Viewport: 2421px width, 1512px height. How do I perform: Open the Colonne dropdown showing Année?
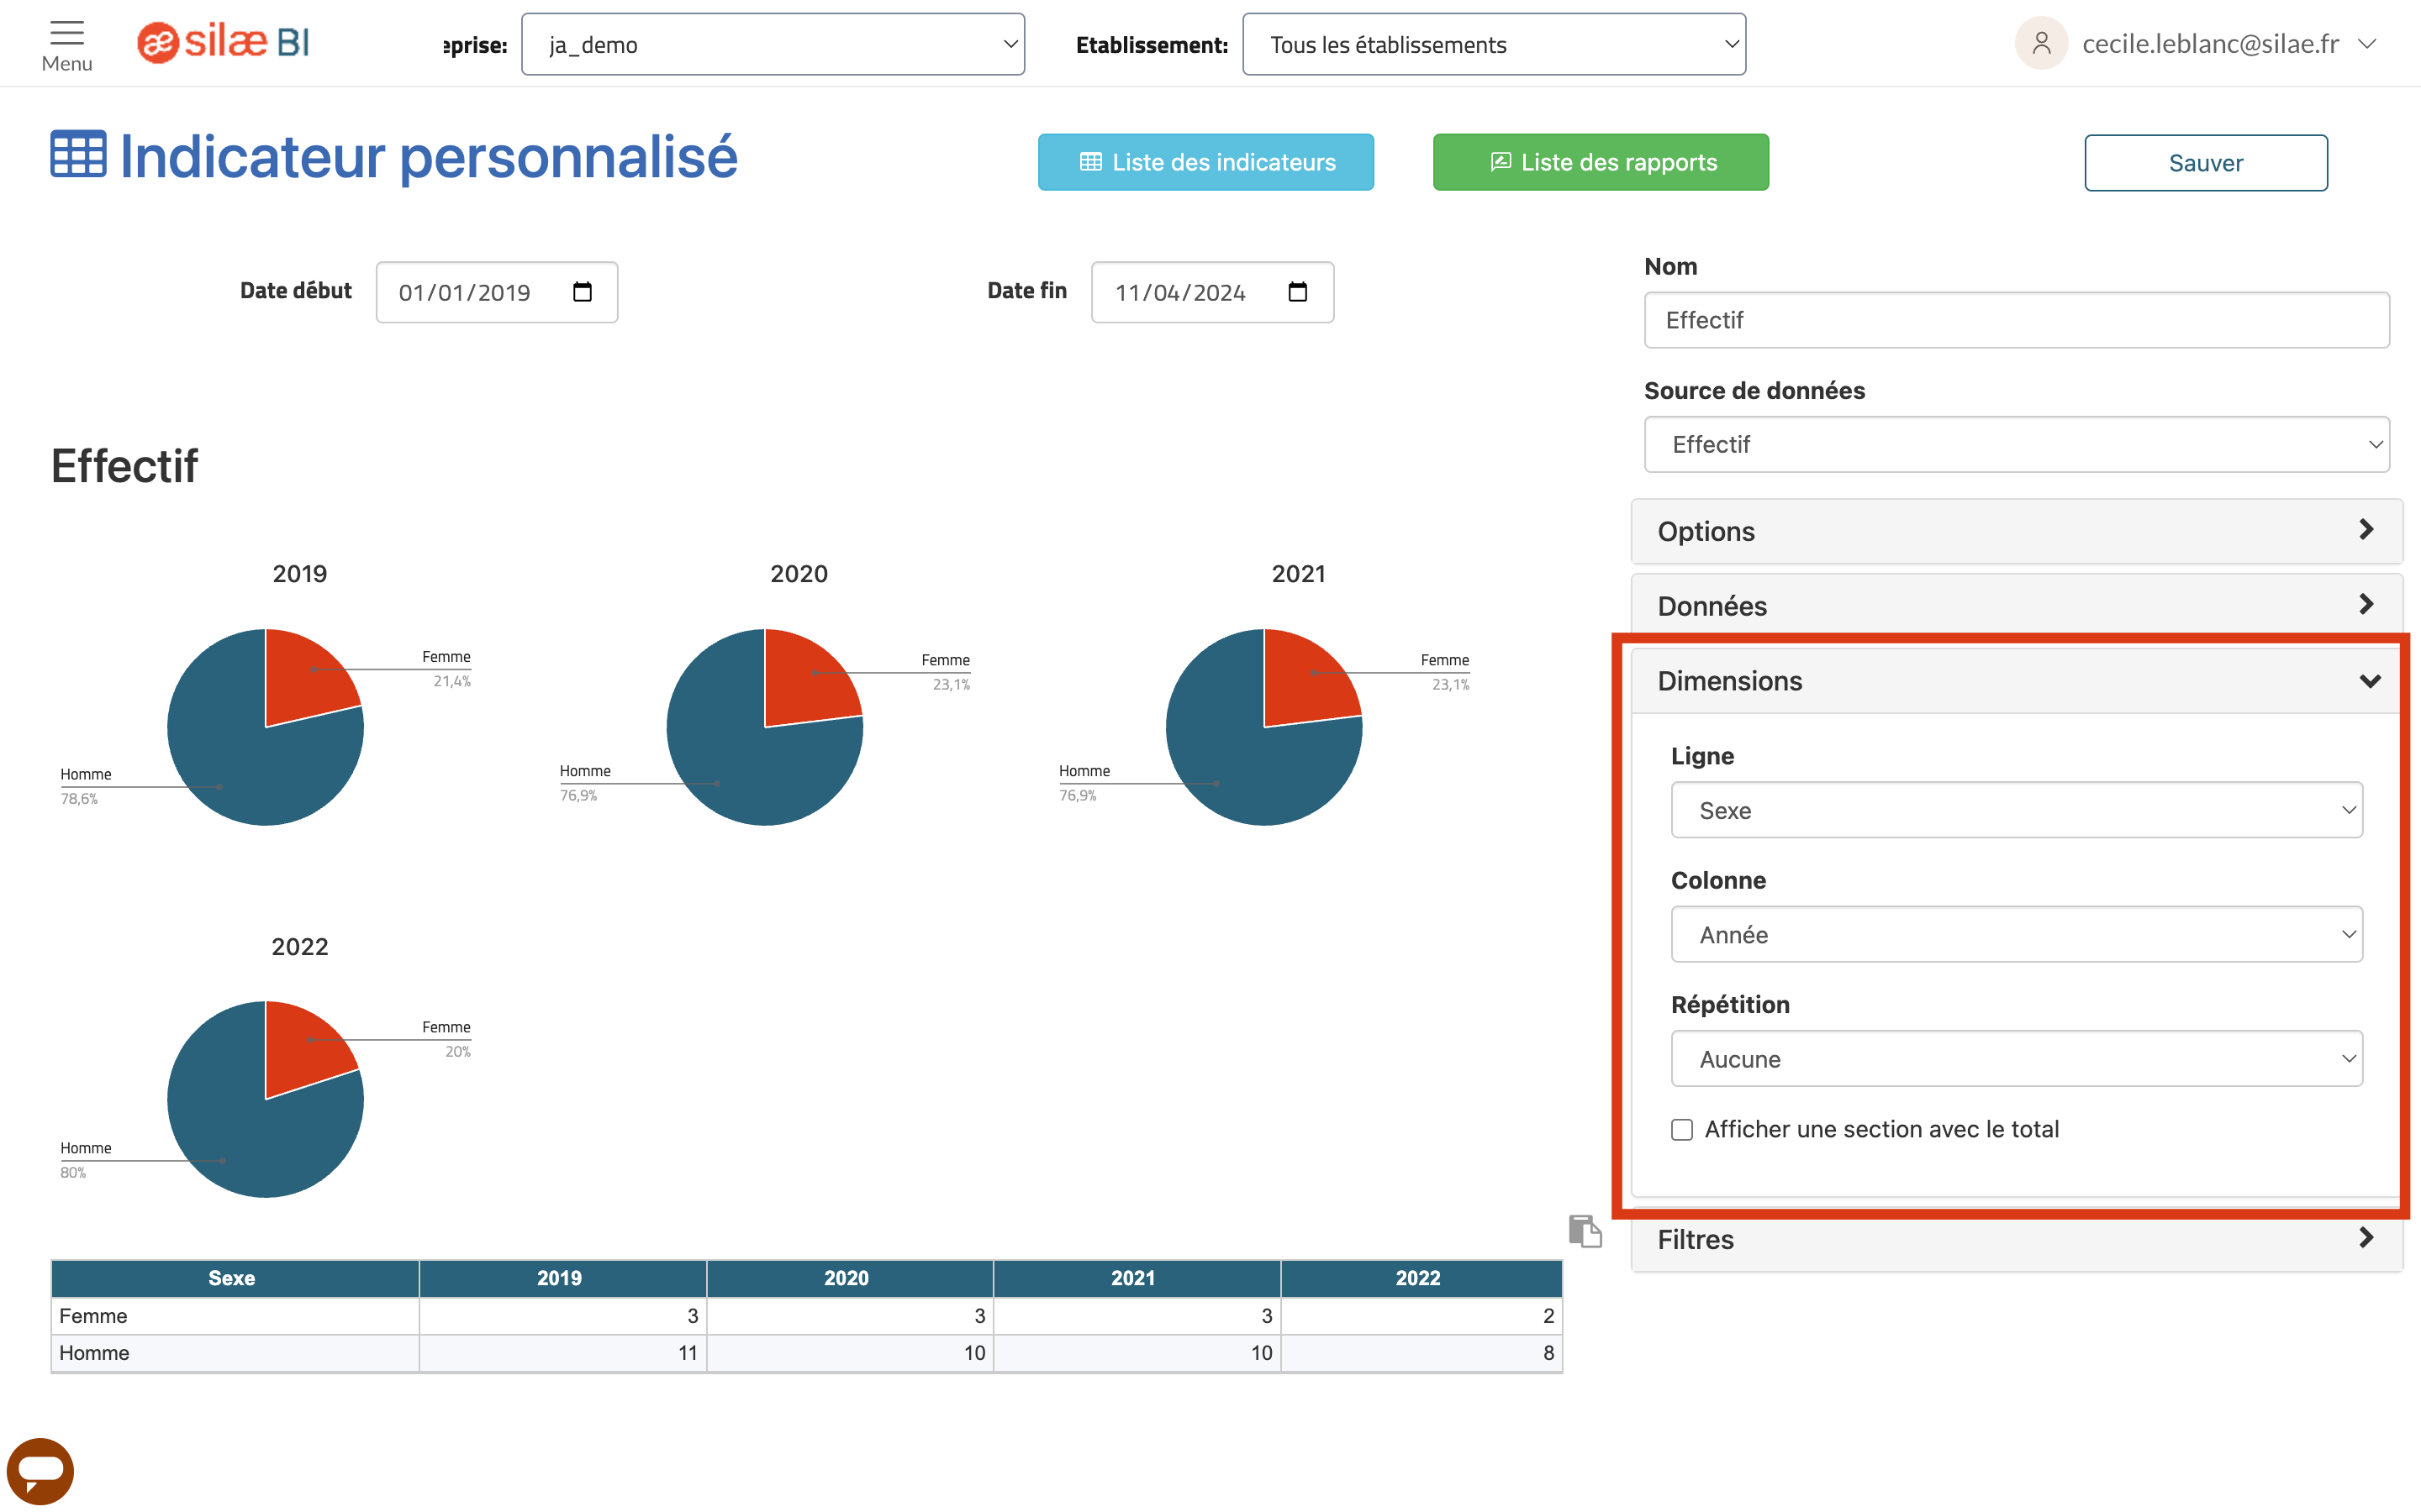(2017, 934)
